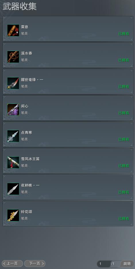Image resolution: width=135 pixels, height=269 pixels.
Task: Click the 跳转 jump button
Action: coord(127,264)
